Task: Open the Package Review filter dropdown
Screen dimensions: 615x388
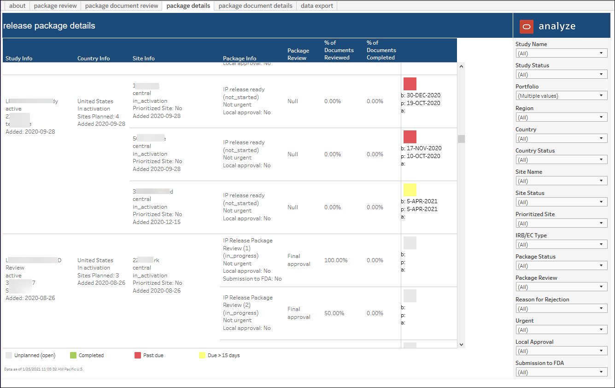Action: tap(562, 287)
